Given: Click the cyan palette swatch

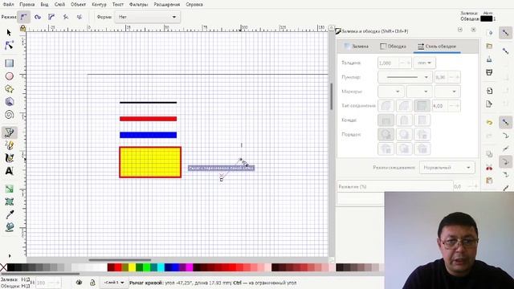Looking at the screenshot, I should (161, 267).
